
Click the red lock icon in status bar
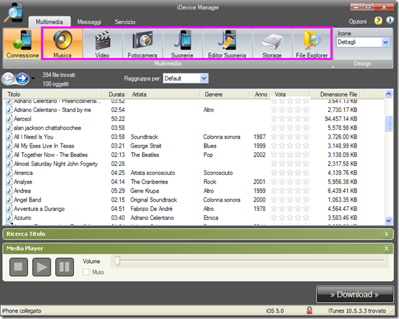[309, 311]
